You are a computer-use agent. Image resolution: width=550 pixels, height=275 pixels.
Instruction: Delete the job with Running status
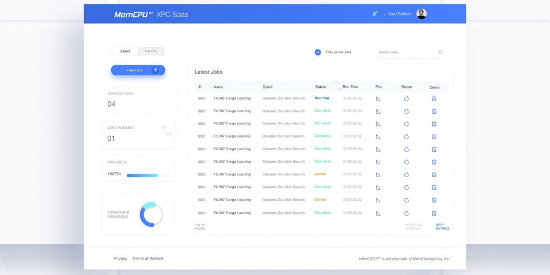pos(434,98)
